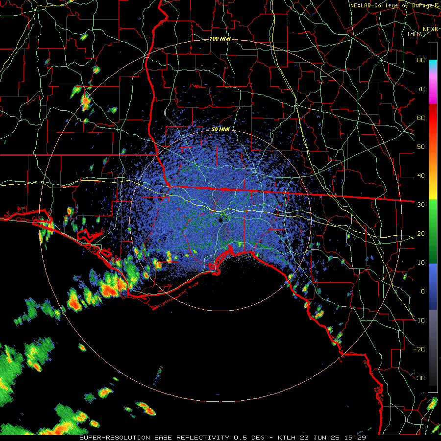Click the "NEXR" label in the top-right corner
This screenshot has height=441, width=441.
pos(430,29)
